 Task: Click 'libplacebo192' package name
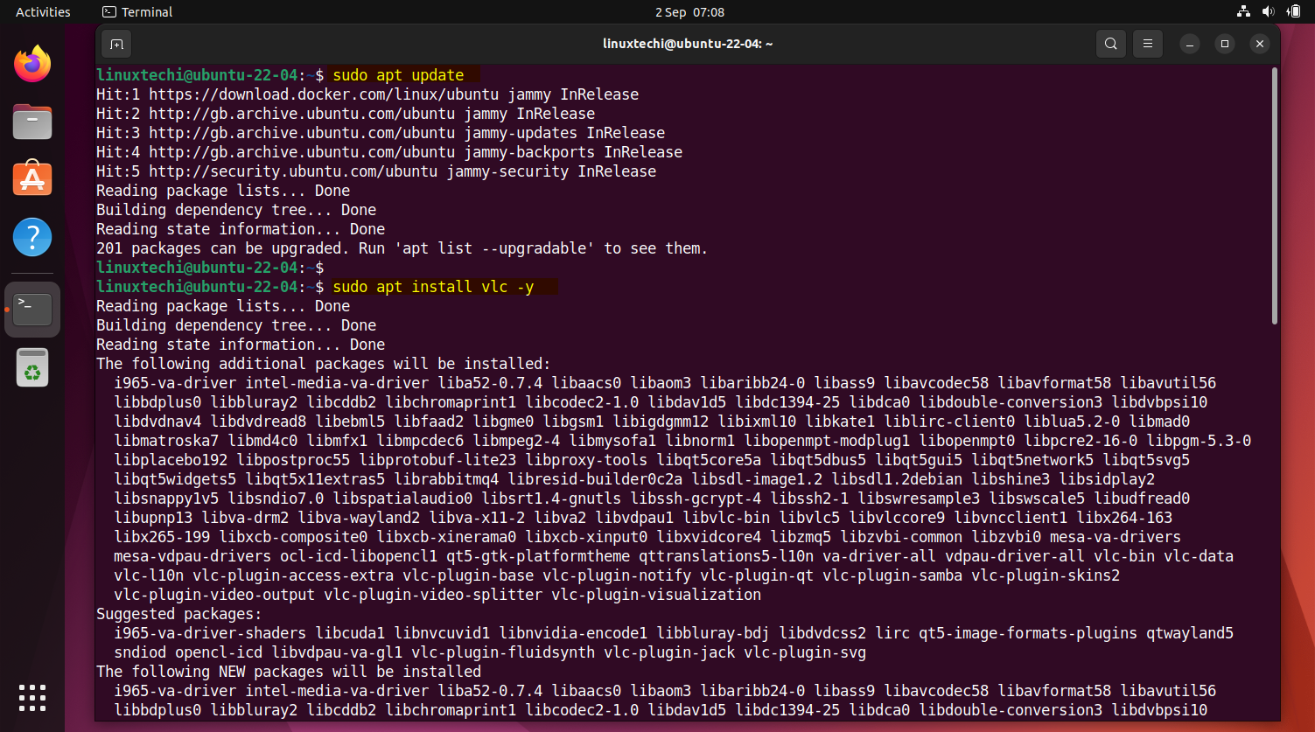click(x=171, y=460)
